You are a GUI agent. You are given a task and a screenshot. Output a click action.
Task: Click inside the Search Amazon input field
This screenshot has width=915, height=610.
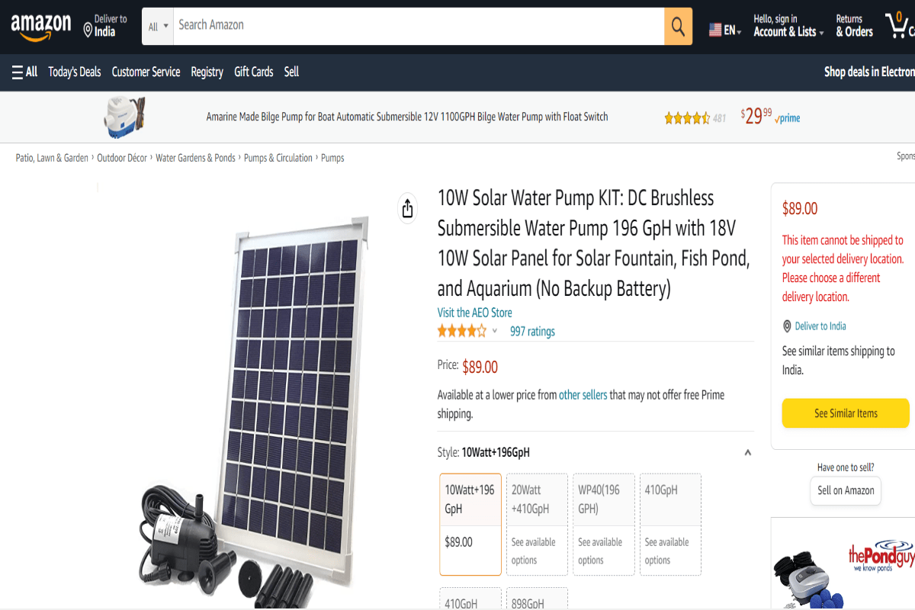419,25
